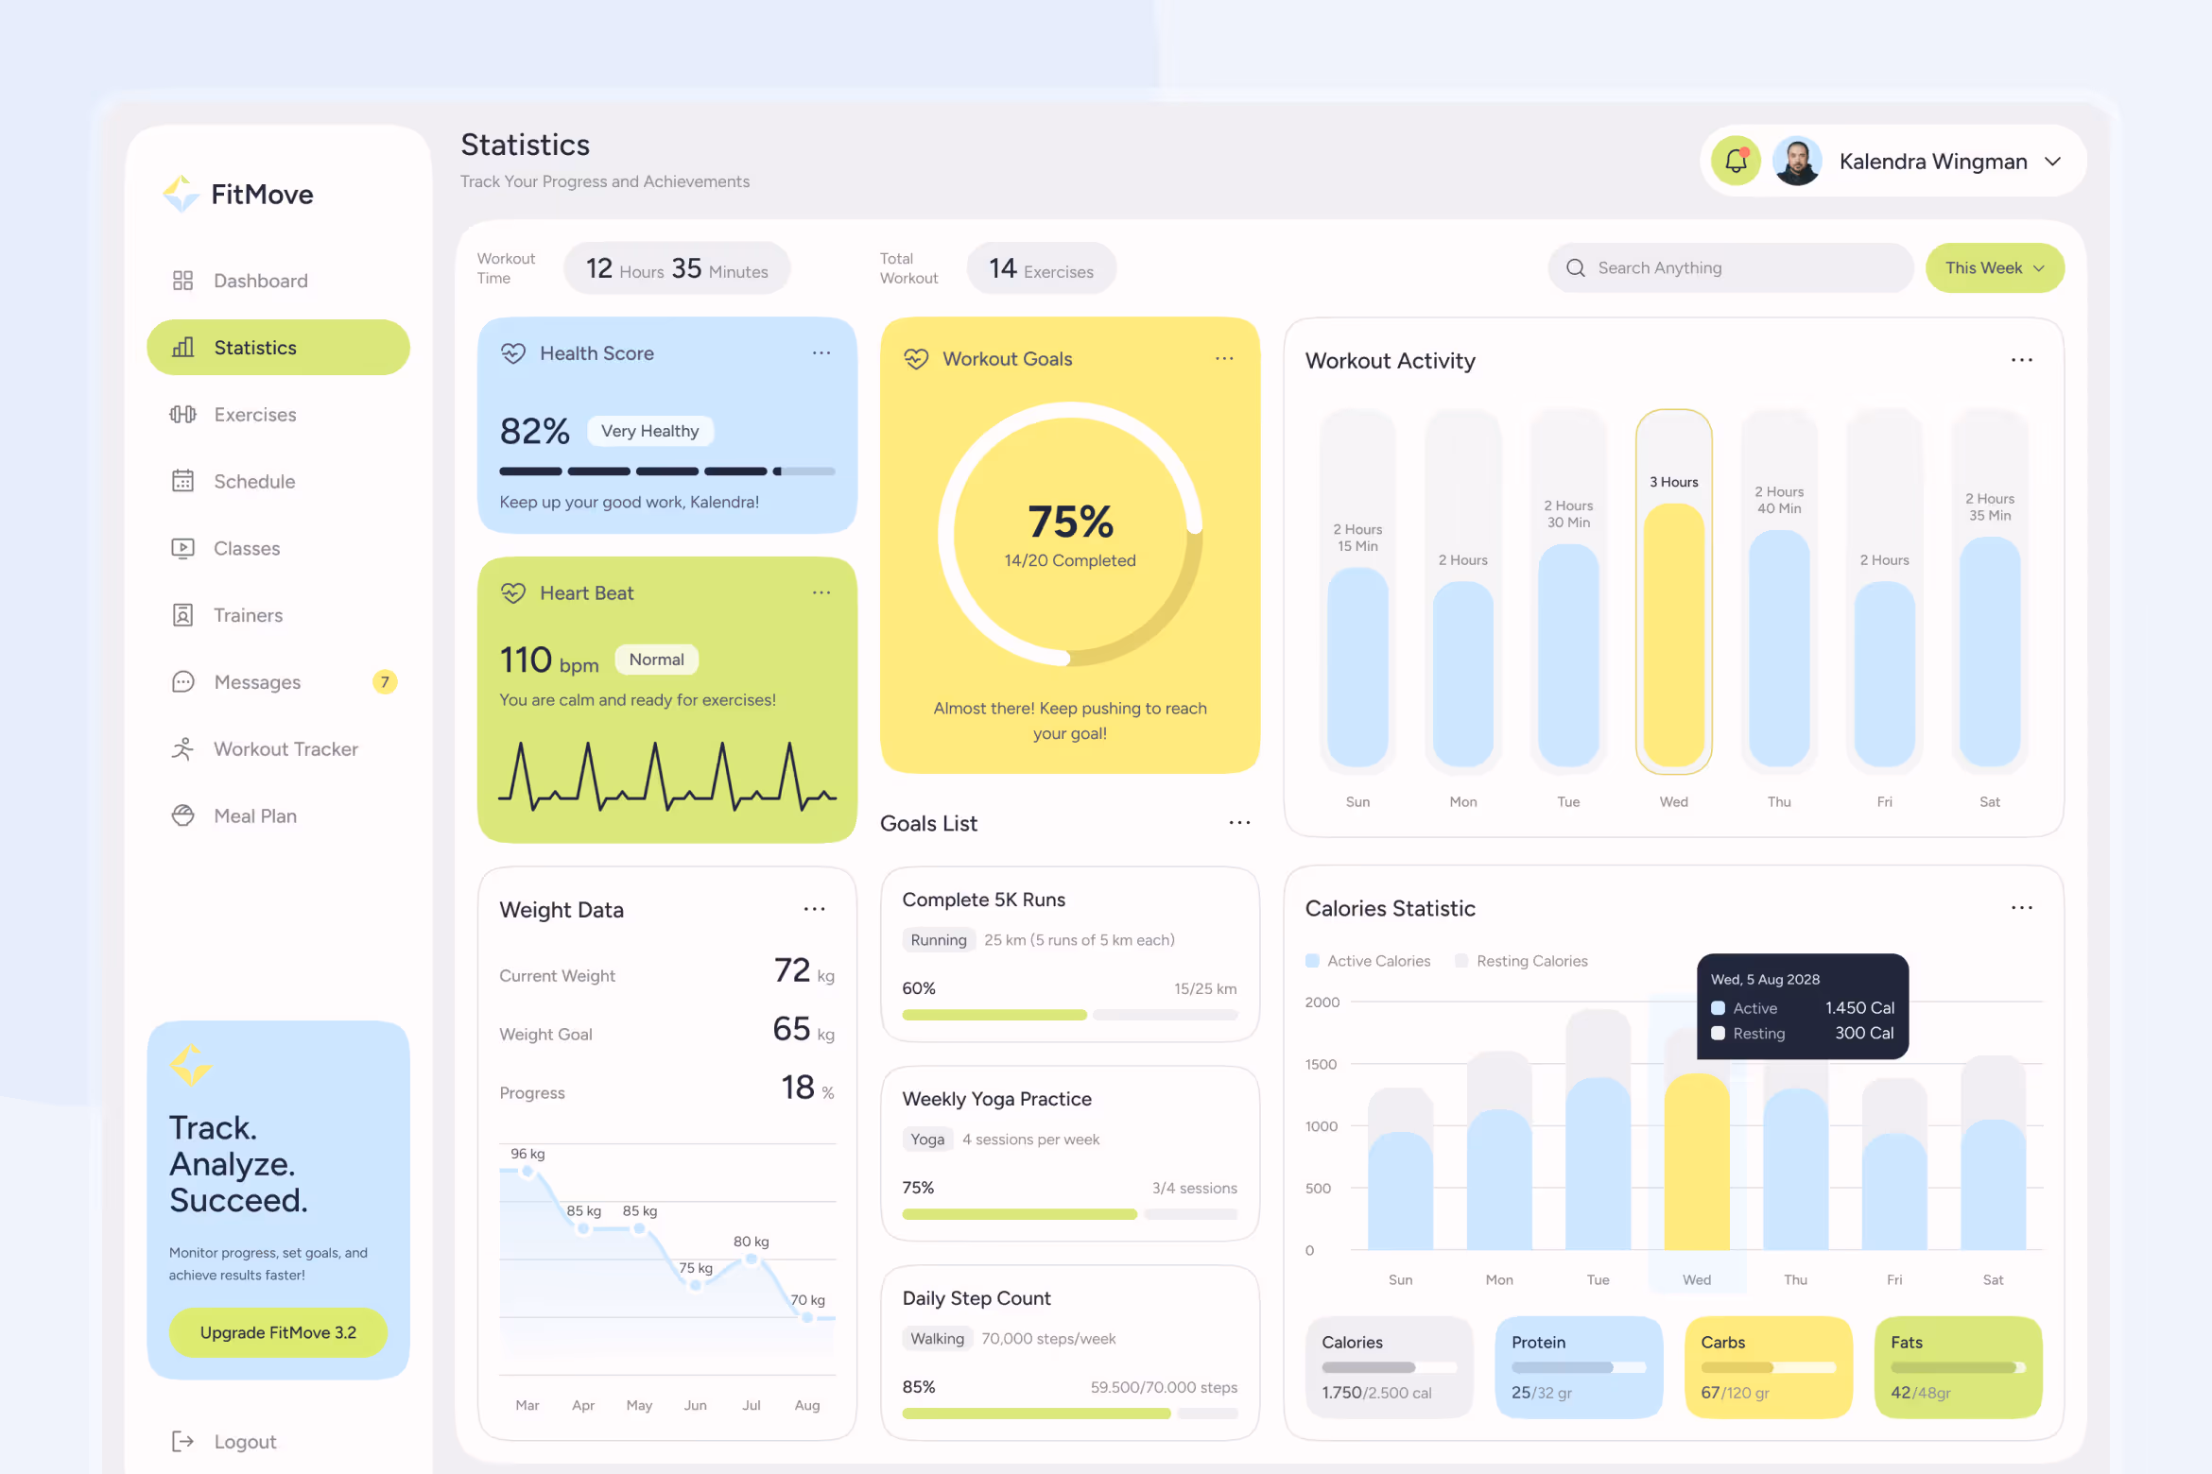Click the notification bell icon
The width and height of the screenshot is (2212, 1474).
point(1736,162)
